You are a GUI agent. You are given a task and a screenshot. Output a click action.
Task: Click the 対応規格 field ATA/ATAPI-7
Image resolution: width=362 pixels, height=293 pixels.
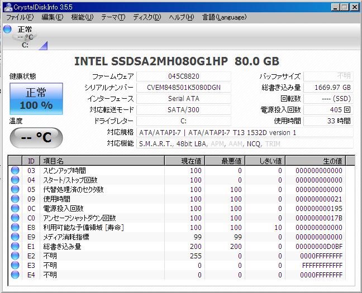coord(245,133)
